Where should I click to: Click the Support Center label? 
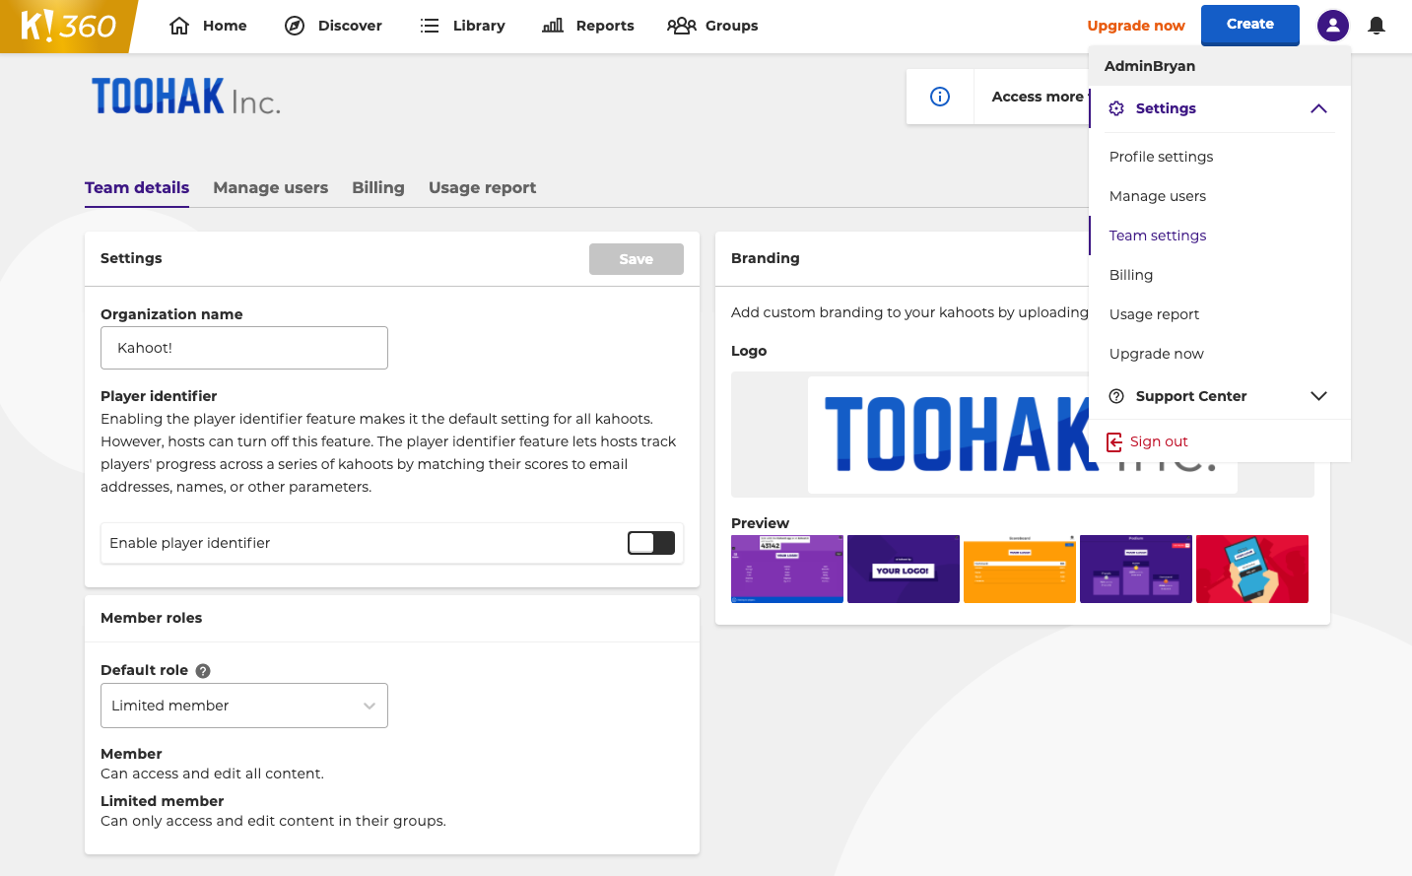pos(1191,396)
